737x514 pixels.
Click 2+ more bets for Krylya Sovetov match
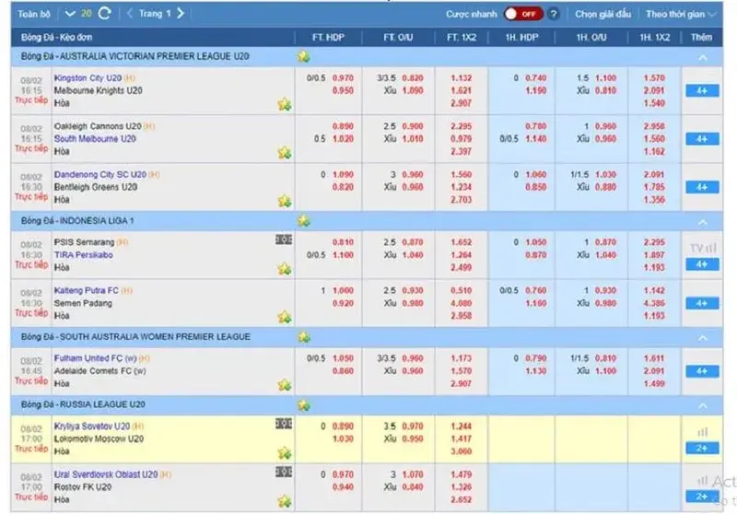(x=702, y=448)
